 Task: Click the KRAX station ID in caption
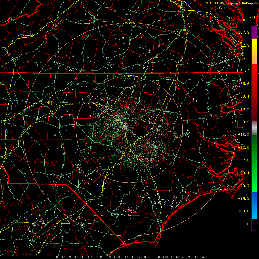(x=163, y=257)
